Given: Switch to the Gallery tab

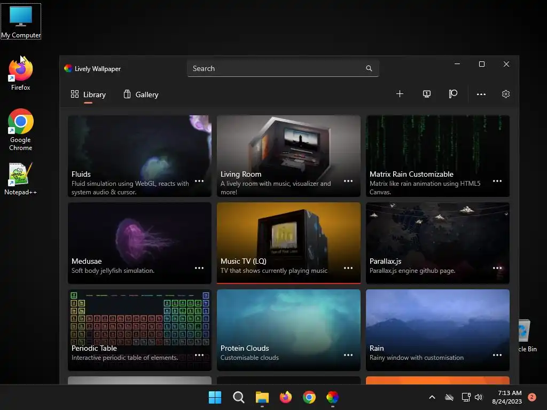Looking at the screenshot, I should click(141, 94).
